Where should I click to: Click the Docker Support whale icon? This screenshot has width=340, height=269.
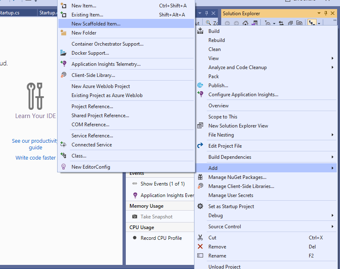pyautogui.click(x=63, y=53)
